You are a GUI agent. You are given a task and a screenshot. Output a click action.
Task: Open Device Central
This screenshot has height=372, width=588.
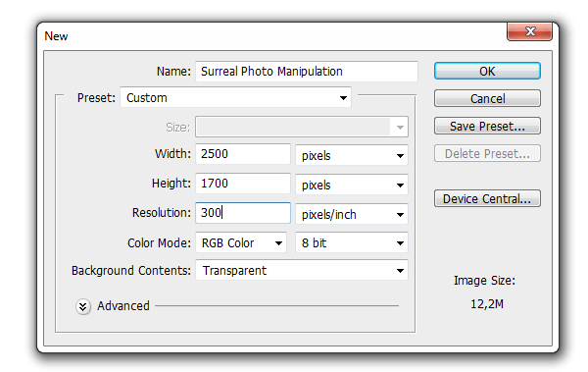(487, 198)
